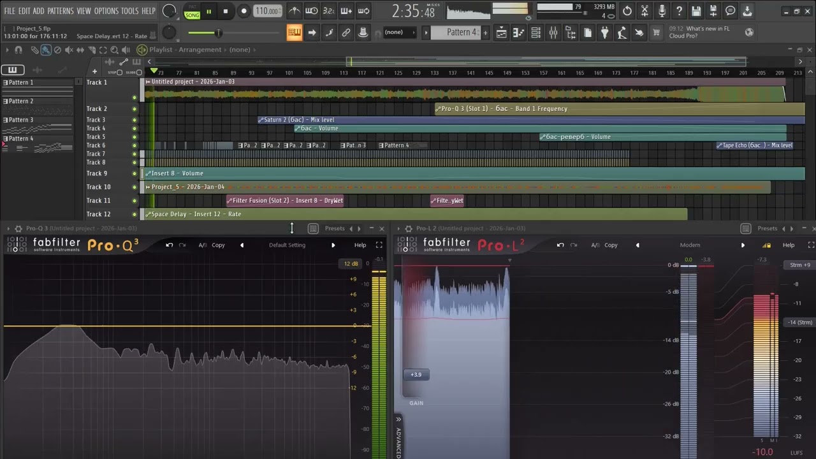Arm the record button
The height and width of the screenshot is (459, 816).
(244, 11)
